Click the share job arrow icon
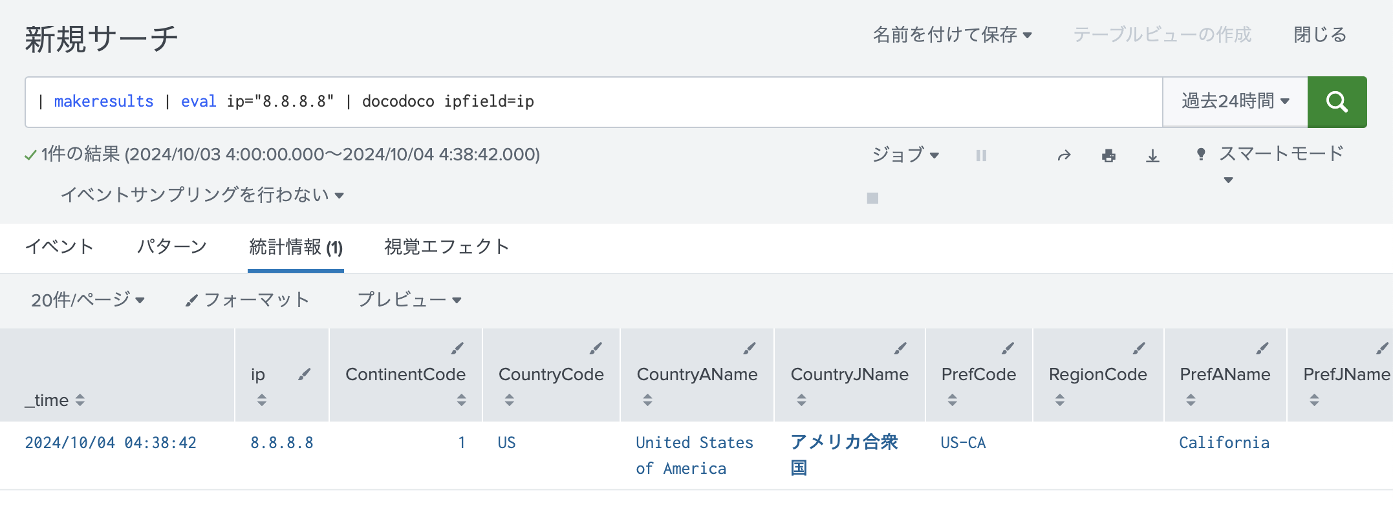Viewport: 1393px width, 525px height. (x=1064, y=155)
